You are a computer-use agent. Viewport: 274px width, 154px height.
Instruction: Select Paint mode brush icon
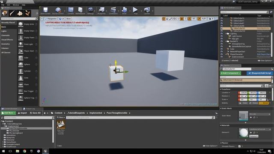tap(12, 13)
